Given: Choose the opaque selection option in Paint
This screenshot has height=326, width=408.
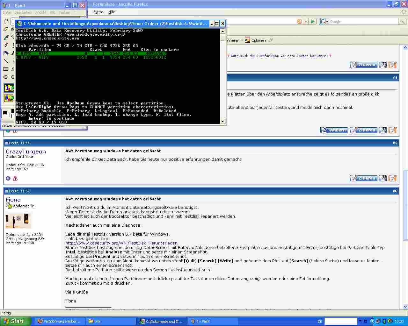Looking at the screenshot, I should click(9, 88).
